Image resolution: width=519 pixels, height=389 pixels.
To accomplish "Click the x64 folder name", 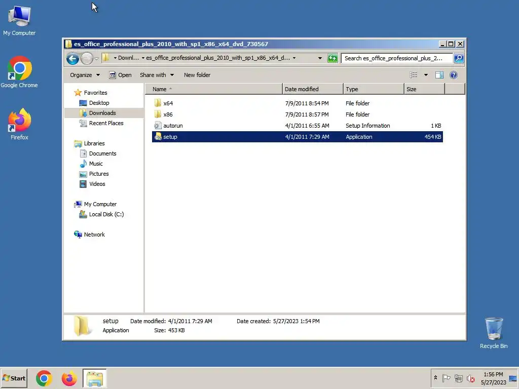I will pos(168,103).
